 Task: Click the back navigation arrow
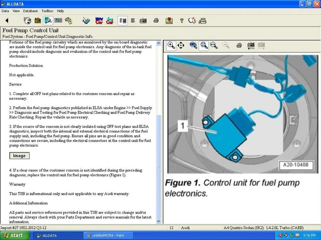[x=6, y=20]
